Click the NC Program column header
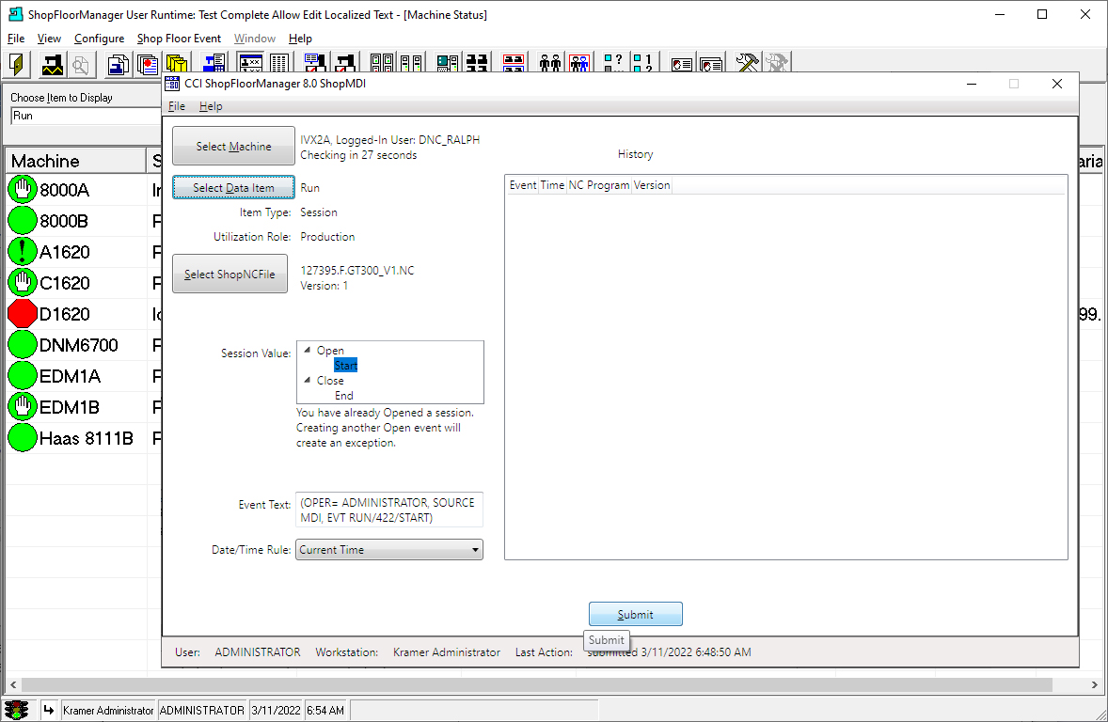 (598, 185)
